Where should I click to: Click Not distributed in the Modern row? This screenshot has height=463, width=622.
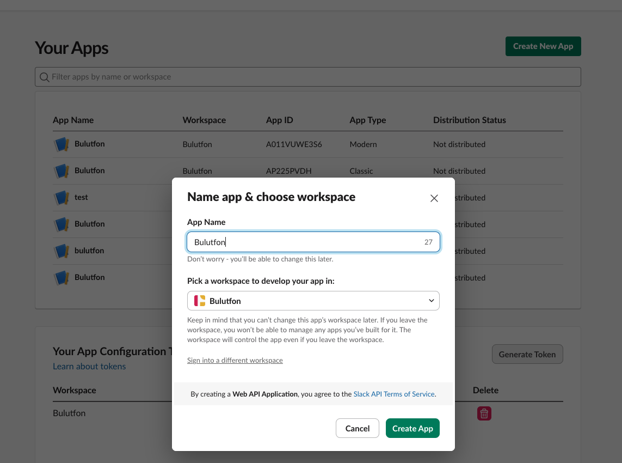pos(459,144)
